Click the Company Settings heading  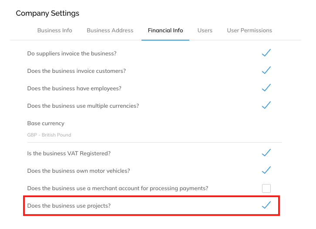[47, 14]
